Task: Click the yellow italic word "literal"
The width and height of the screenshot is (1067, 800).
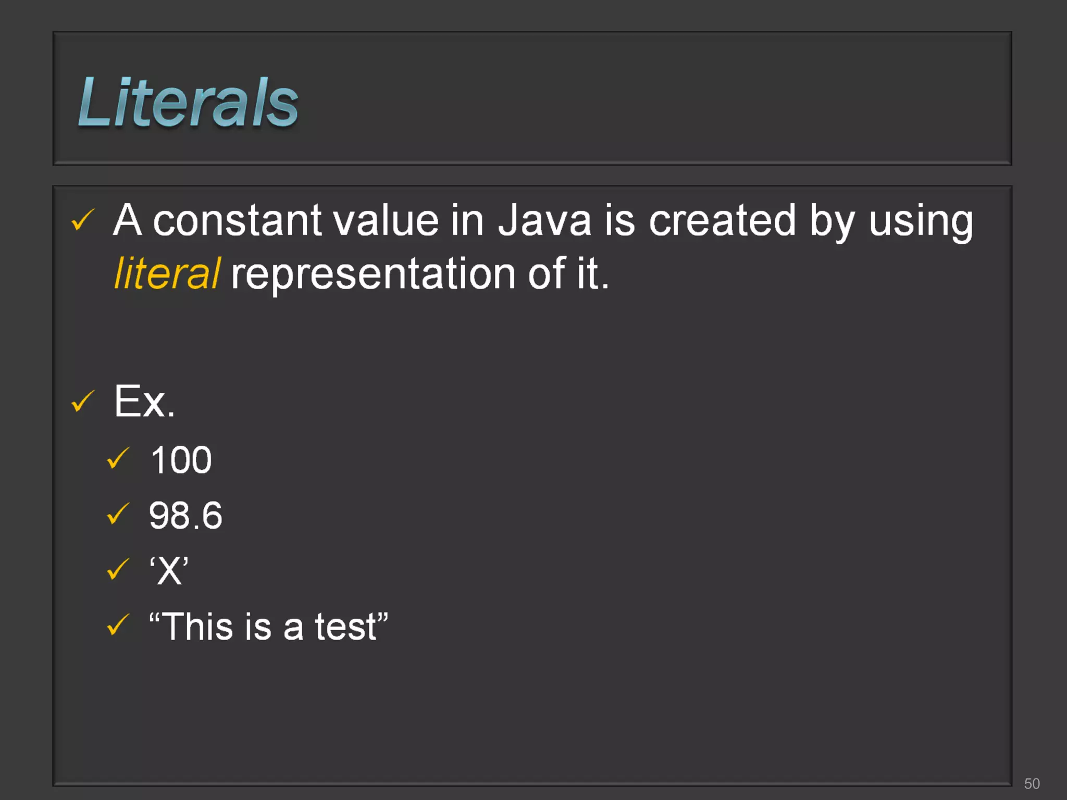Action: point(167,273)
